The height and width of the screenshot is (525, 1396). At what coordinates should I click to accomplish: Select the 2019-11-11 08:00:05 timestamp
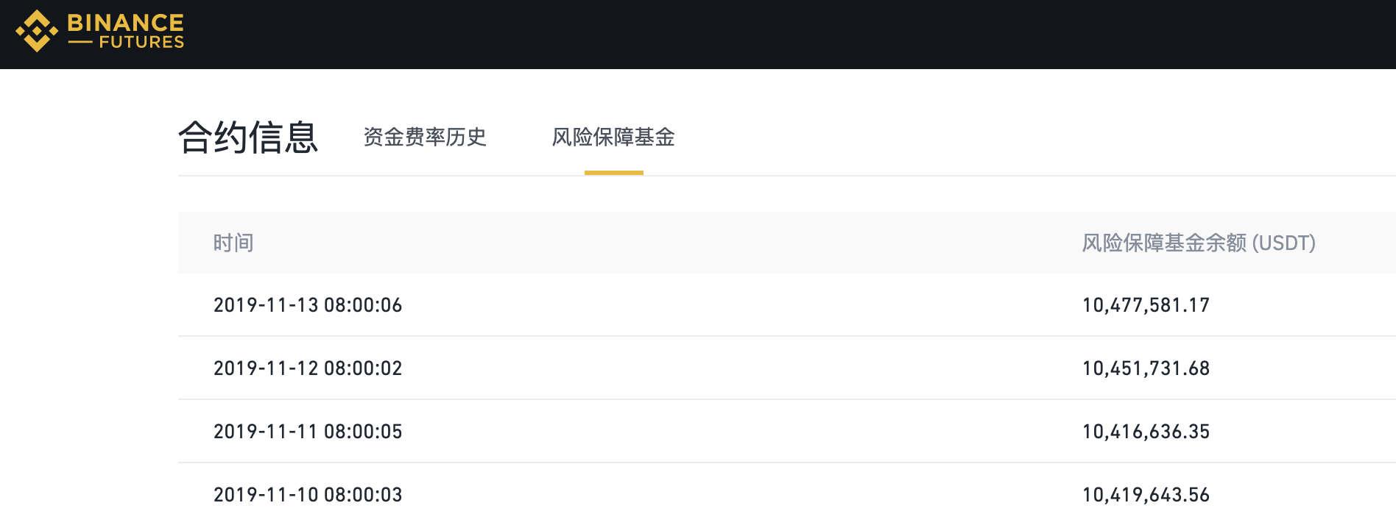(308, 432)
